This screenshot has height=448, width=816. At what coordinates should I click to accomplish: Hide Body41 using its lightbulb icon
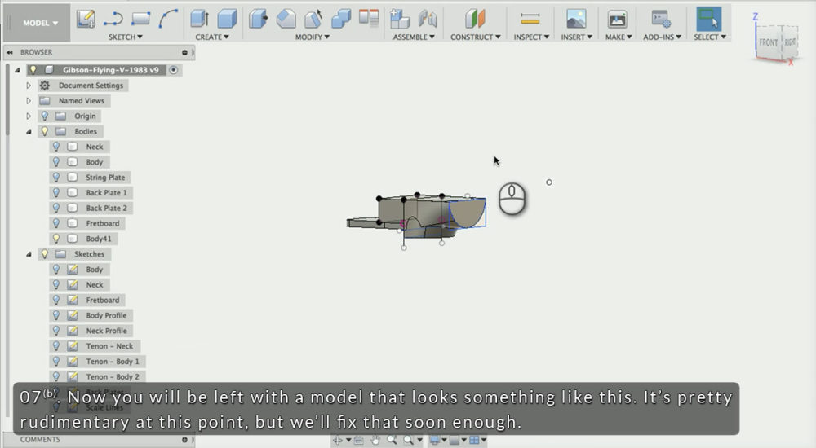56,239
